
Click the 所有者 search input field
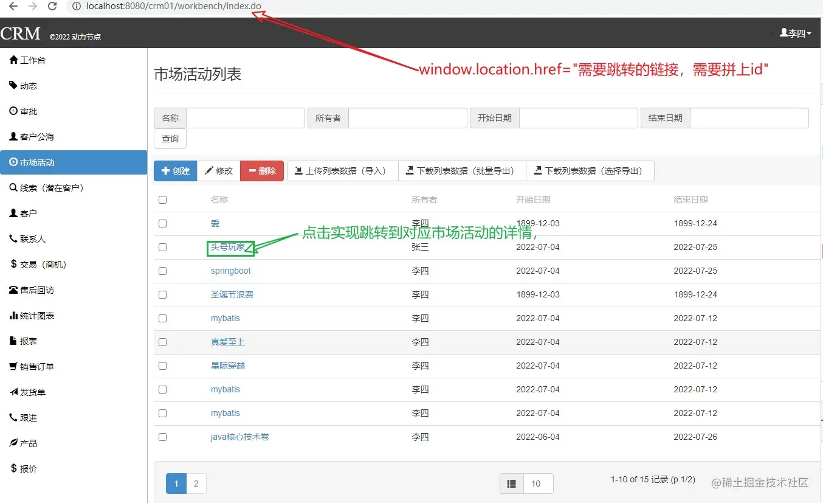pos(408,118)
